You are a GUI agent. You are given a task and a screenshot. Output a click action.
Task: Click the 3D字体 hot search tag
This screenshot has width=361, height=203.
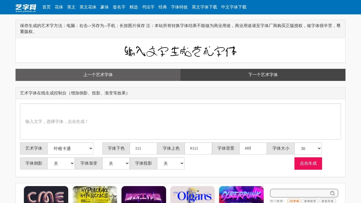pyautogui.click(x=294, y=201)
